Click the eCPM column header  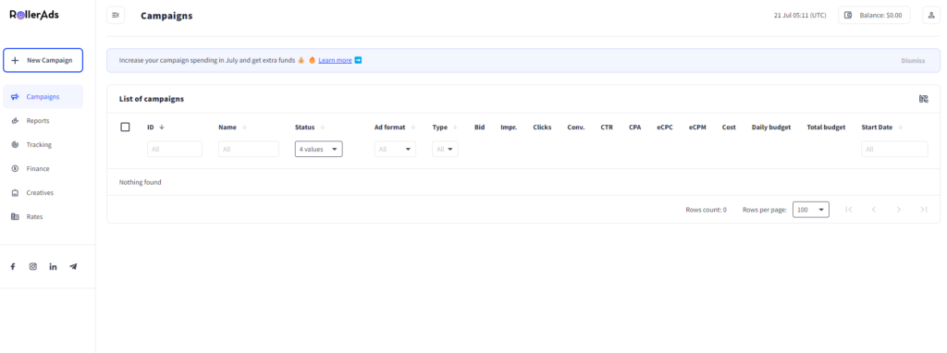tap(697, 128)
